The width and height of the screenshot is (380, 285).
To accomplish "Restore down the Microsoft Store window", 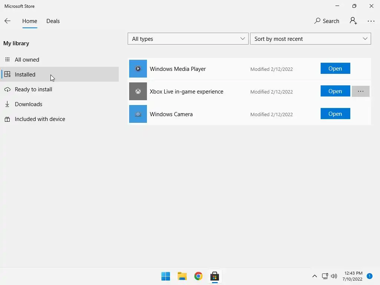I will tap(354, 6).
